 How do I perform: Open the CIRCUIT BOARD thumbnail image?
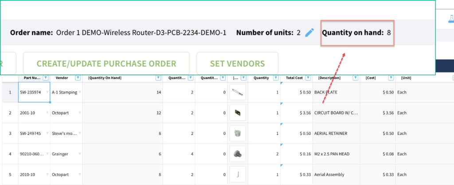(238, 113)
